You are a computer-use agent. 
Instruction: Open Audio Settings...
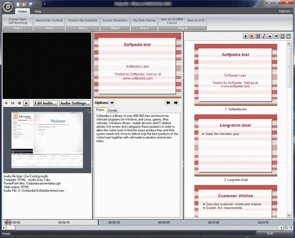point(75,103)
